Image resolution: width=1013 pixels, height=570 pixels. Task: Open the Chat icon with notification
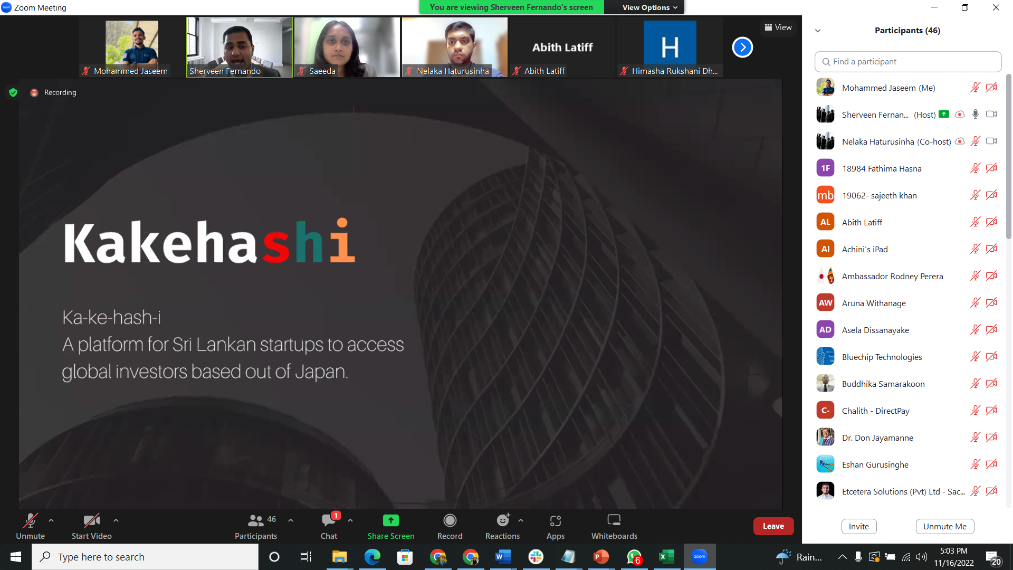pos(329,521)
